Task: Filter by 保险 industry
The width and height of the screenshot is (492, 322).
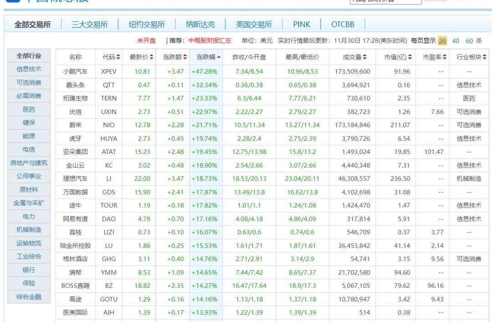Action: [29, 283]
